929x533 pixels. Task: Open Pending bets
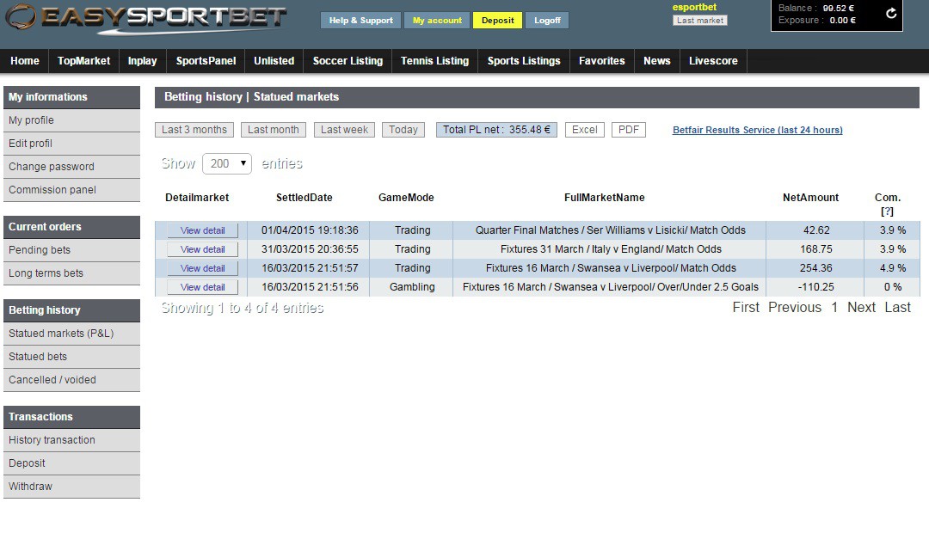point(71,250)
